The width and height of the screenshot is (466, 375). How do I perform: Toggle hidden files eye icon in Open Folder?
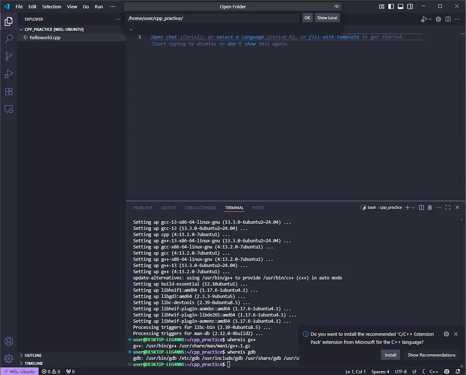[x=337, y=6]
